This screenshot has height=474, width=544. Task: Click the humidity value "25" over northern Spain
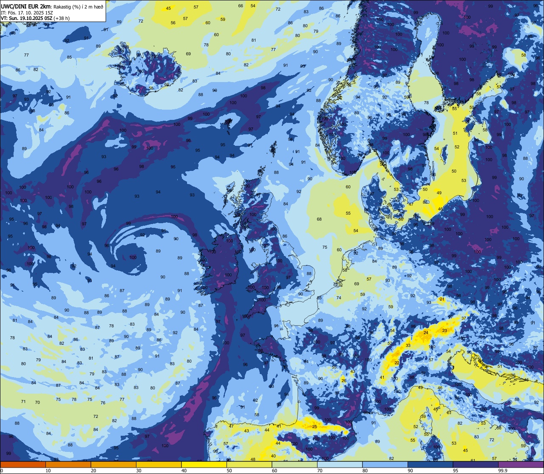[x=314, y=426]
